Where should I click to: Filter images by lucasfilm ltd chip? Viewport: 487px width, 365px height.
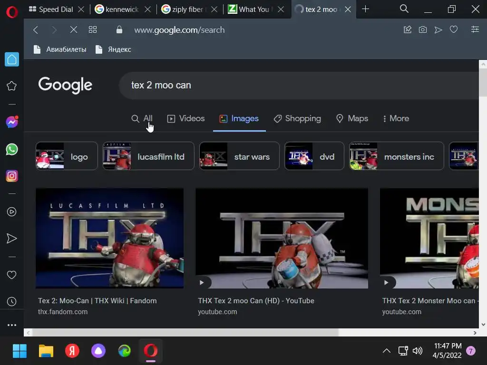click(148, 156)
